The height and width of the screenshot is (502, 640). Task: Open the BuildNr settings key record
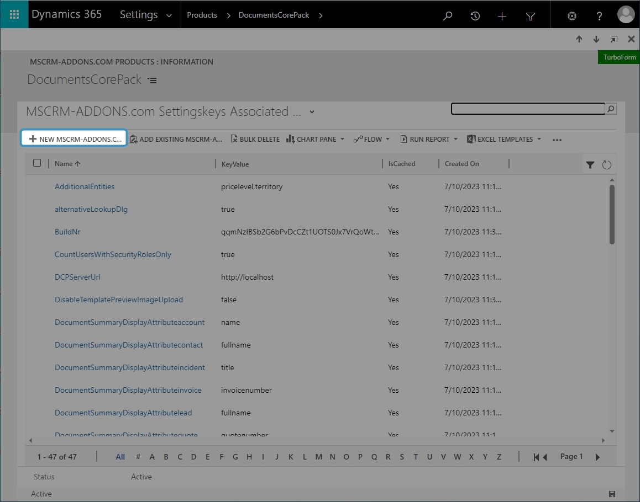pyautogui.click(x=67, y=232)
